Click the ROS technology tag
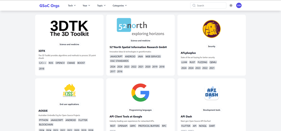 coord(51,63)
